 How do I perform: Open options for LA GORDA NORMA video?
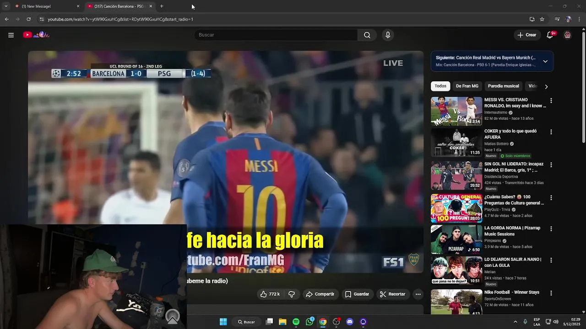(551, 228)
